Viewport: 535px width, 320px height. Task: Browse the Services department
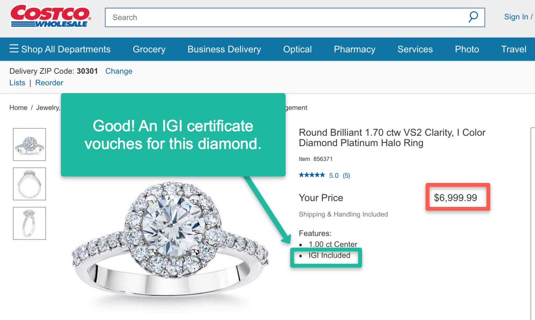(x=415, y=49)
